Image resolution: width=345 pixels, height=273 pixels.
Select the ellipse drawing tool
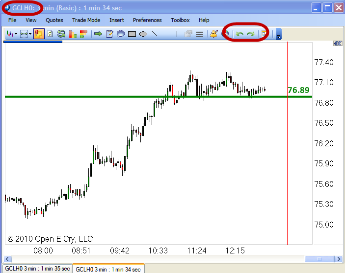click(143, 34)
